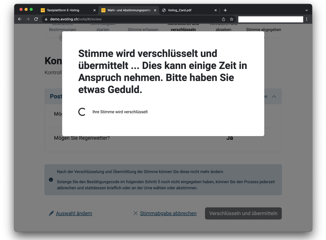Click the lock icon in the address bar
The image size is (326, 240).
[x=46, y=19]
